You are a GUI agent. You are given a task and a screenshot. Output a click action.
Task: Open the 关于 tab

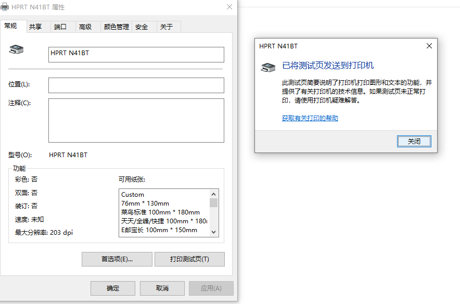(169, 27)
